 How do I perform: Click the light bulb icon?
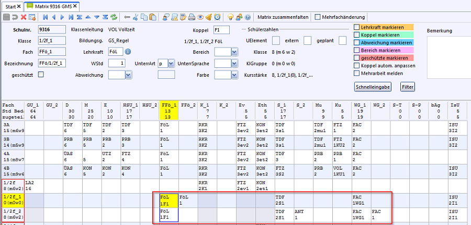pos(230,17)
